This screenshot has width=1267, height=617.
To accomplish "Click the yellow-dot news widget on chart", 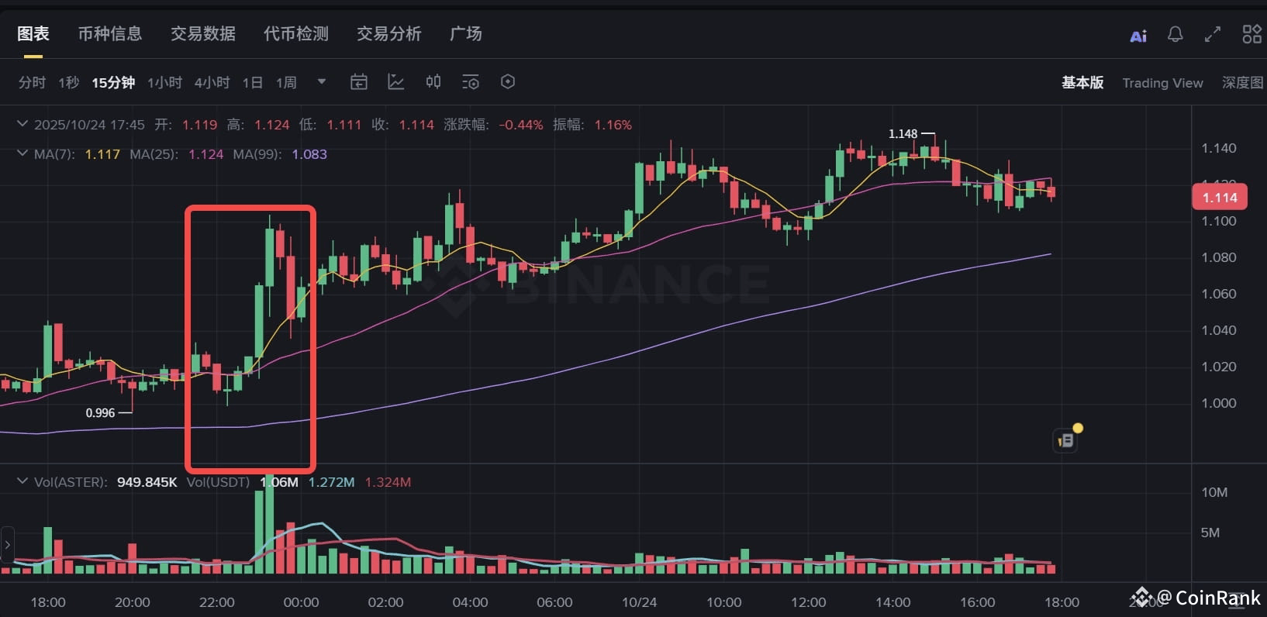I will point(1066,439).
